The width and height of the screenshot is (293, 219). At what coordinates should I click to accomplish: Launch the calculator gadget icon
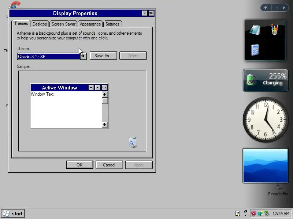[255, 50]
